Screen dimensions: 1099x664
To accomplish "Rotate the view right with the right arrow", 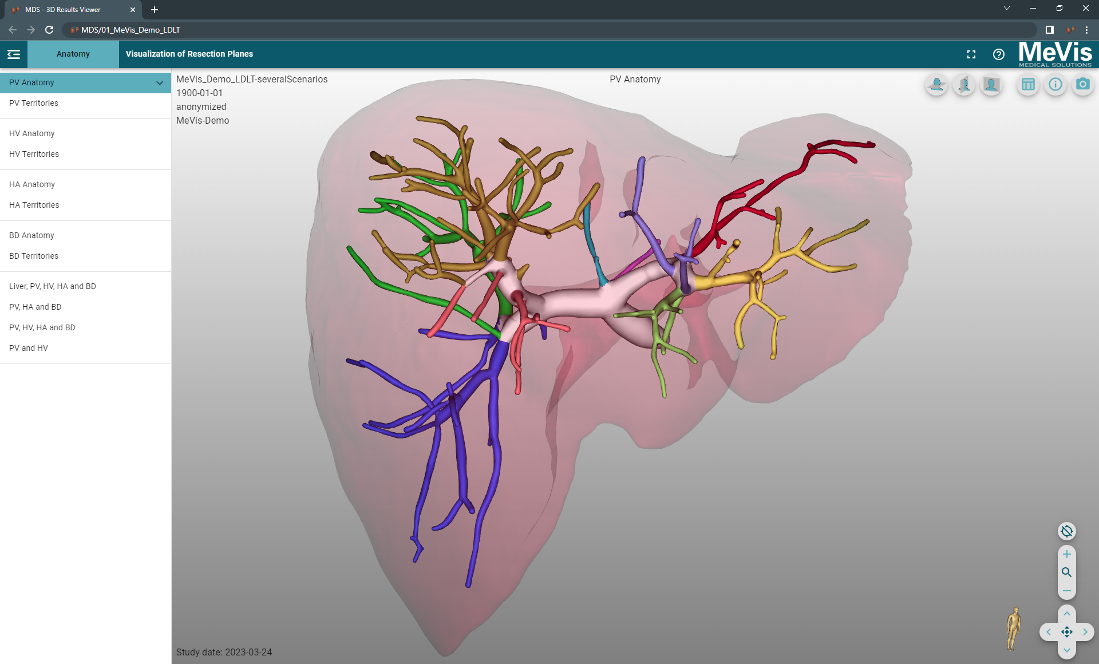I will (x=1085, y=632).
